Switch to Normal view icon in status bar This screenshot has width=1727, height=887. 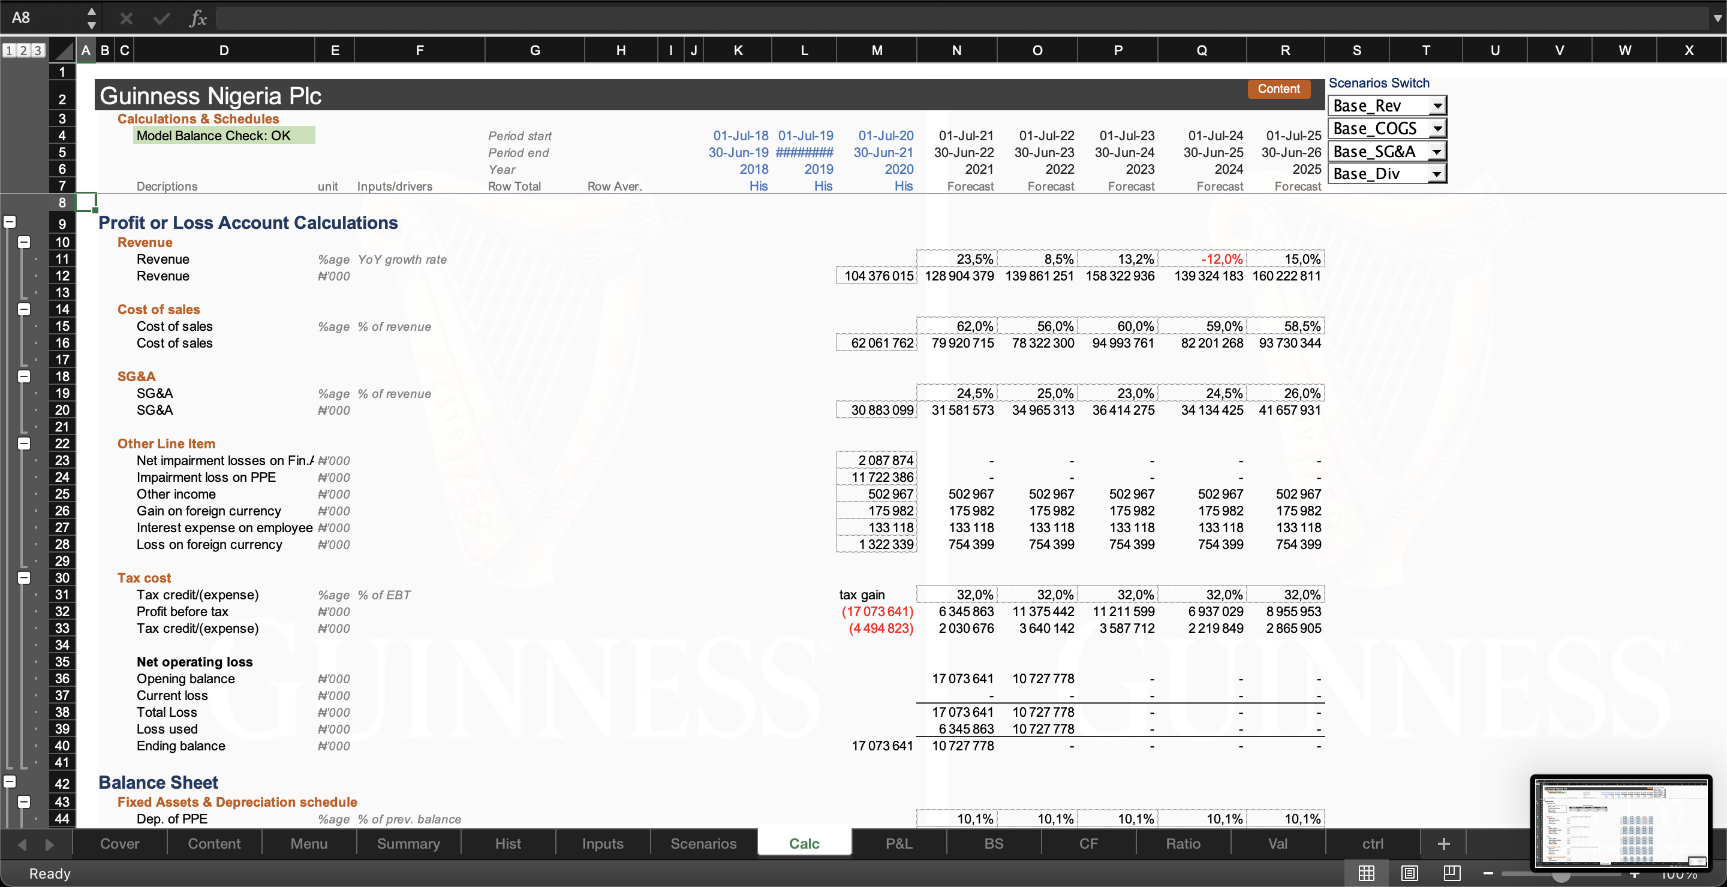[1367, 873]
